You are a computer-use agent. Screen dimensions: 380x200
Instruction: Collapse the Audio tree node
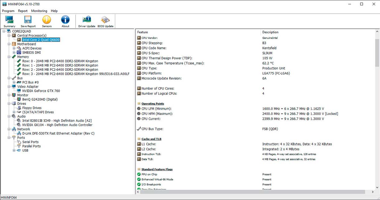click(x=9, y=116)
